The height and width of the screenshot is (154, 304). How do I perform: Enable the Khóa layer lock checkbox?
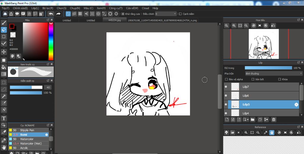280,79
